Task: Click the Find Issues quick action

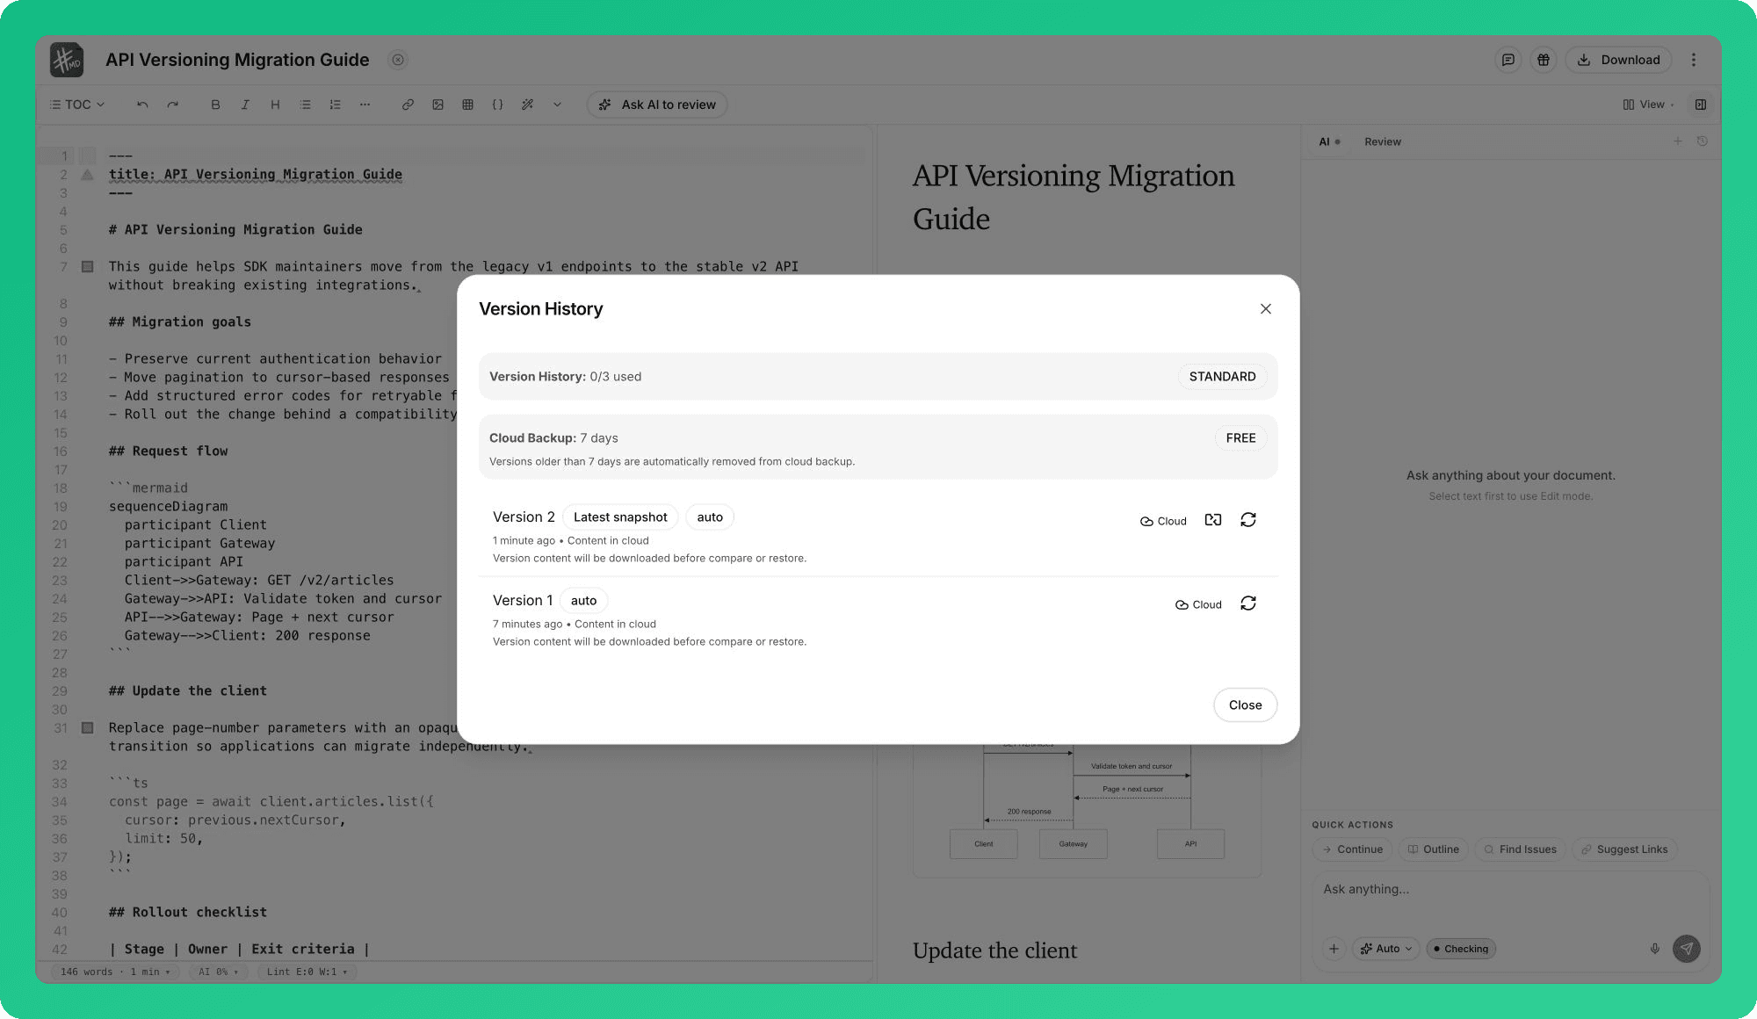Action: pos(1520,849)
